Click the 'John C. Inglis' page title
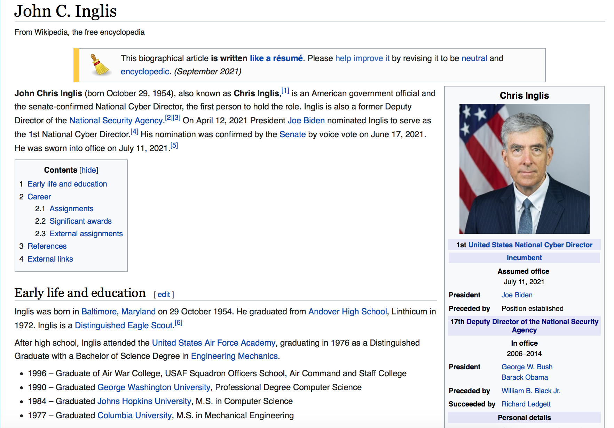 (65, 11)
